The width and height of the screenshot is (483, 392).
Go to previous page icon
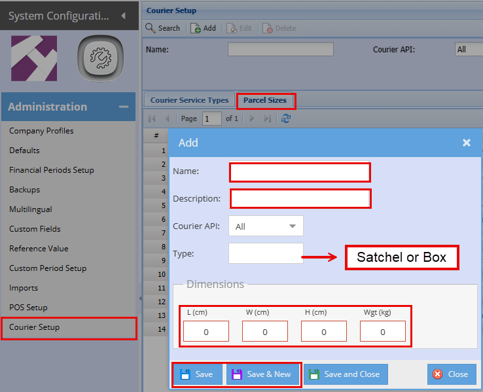pyautogui.click(x=167, y=118)
